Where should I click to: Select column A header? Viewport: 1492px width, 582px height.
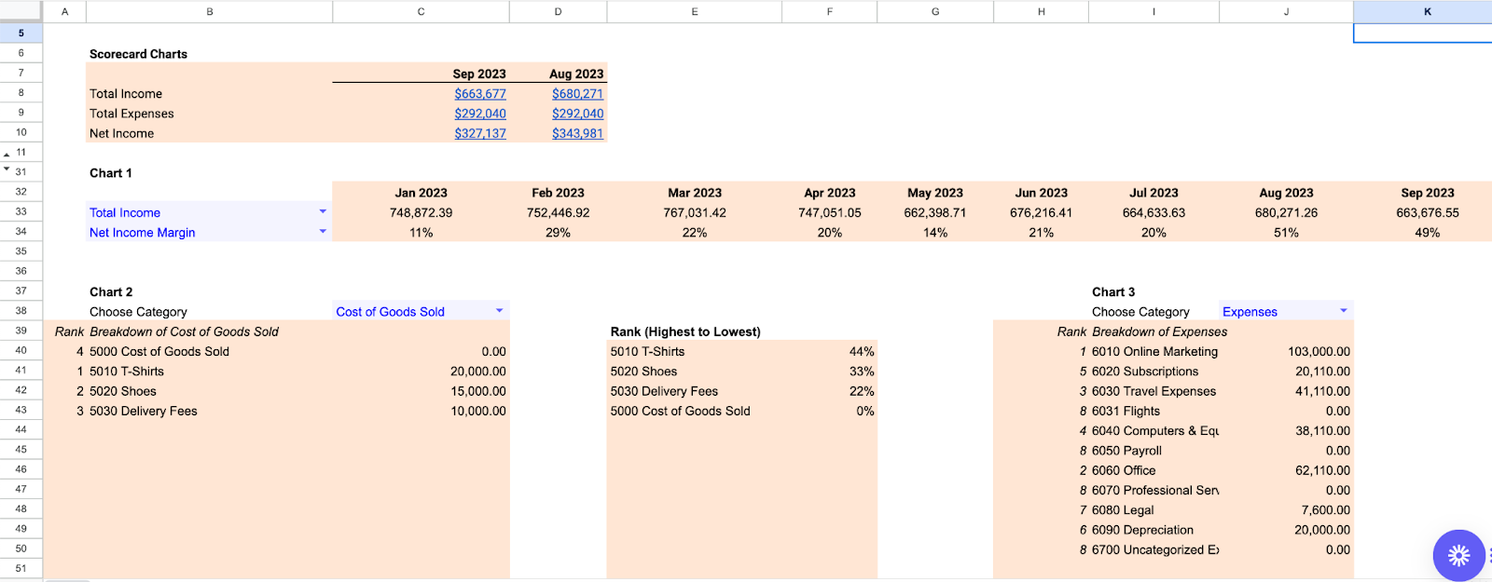(64, 11)
